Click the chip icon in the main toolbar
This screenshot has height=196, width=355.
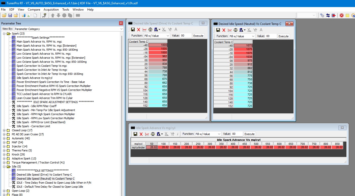78,15
